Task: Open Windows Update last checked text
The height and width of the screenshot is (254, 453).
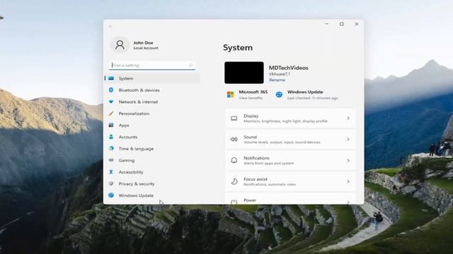Action: click(x=313, y=98)
